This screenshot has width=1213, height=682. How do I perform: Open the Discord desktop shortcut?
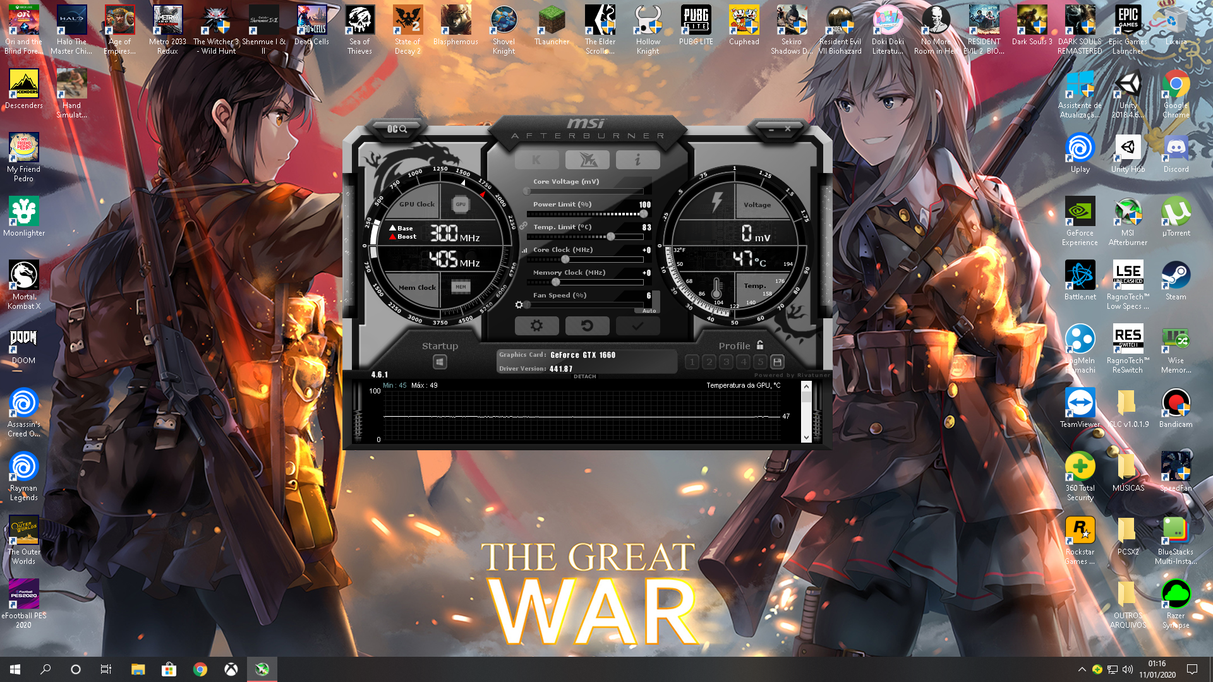(1176, 153)
